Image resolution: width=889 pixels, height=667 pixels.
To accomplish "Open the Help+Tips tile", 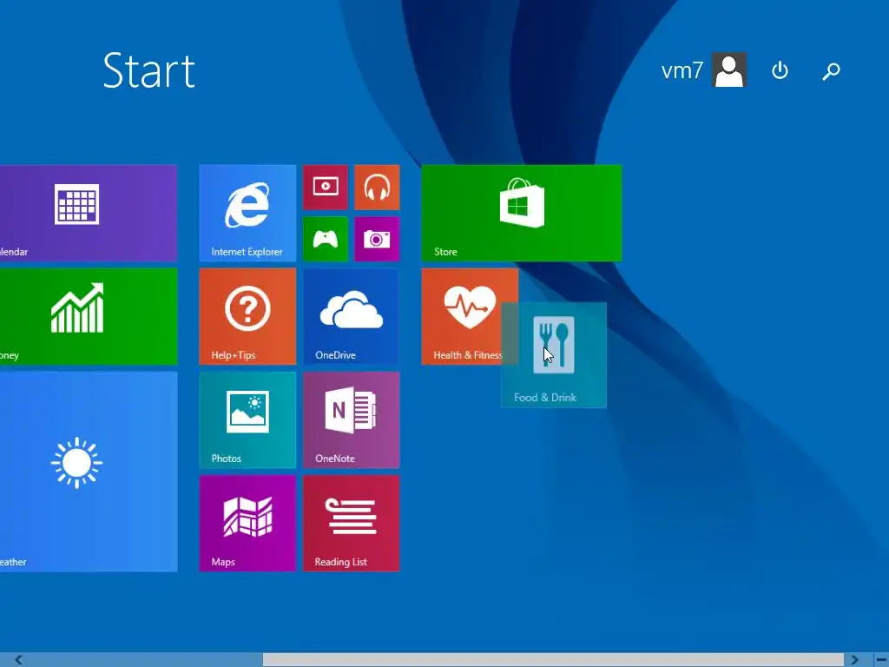I will [x=247, y=316].
